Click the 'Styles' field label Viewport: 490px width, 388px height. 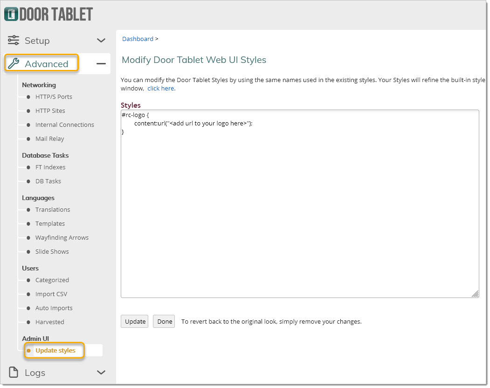(131, 105)
